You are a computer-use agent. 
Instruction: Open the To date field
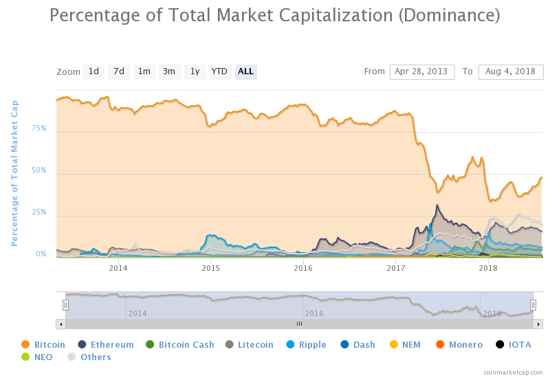pyautogui.click(x=511, y=72)
